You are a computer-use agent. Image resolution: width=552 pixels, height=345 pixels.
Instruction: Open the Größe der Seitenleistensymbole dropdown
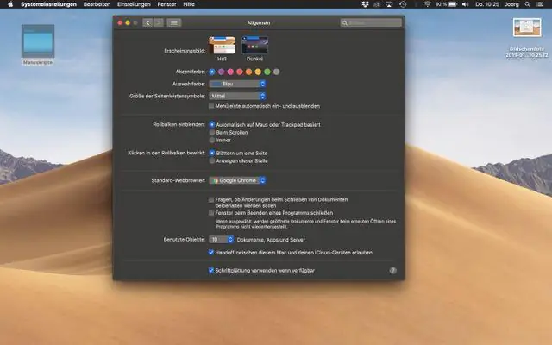(x=237, y=96)
